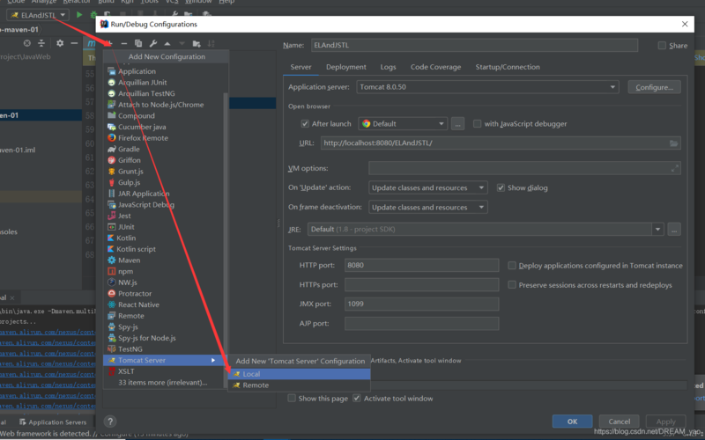Browse URL with the folder icon
Screen dimensions: 705x440
673,143
